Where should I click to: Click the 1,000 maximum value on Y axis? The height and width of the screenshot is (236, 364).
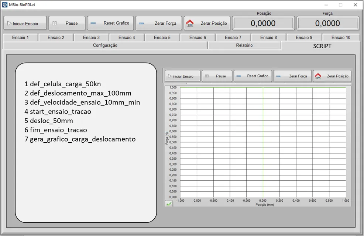tap(173, 87)
